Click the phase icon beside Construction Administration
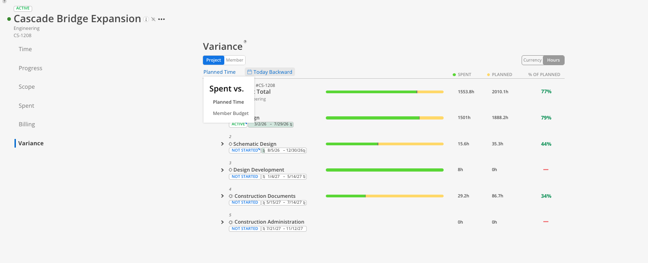 click(231, 222)
